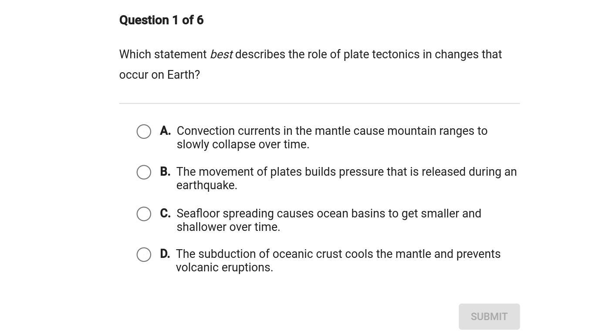Click the bold "D." answer letter
Image resolution: width=595 pixels, height=334 pixels.
pos(165,254)
